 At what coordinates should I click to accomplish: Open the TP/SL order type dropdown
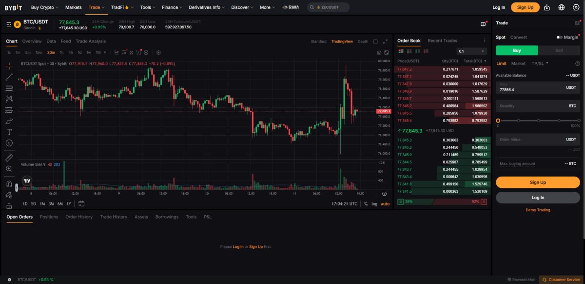pos(540,63)
